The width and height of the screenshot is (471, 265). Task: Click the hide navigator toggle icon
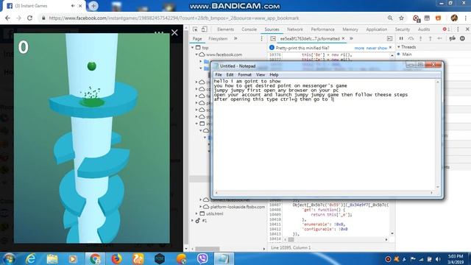[x=273, y=38]
